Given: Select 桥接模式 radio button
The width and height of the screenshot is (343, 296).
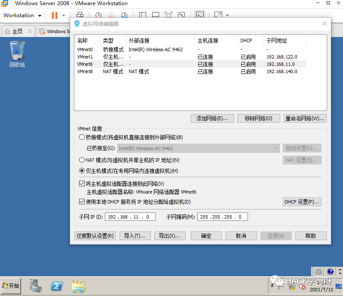Looking at the screenshot, I should coord(82,137).
